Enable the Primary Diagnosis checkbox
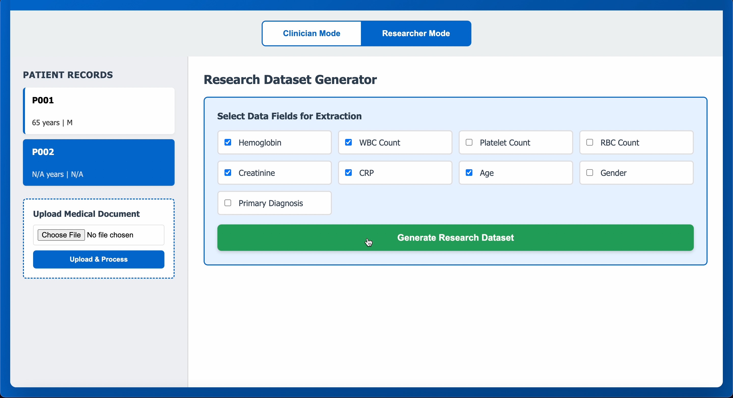This screenshot has height=398, width=733. click(228, 203)
